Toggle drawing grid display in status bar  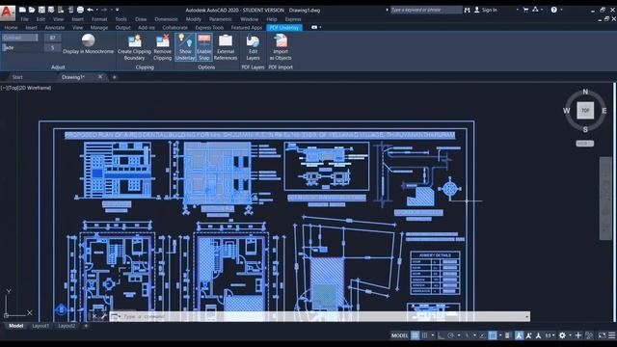point(415,335)
